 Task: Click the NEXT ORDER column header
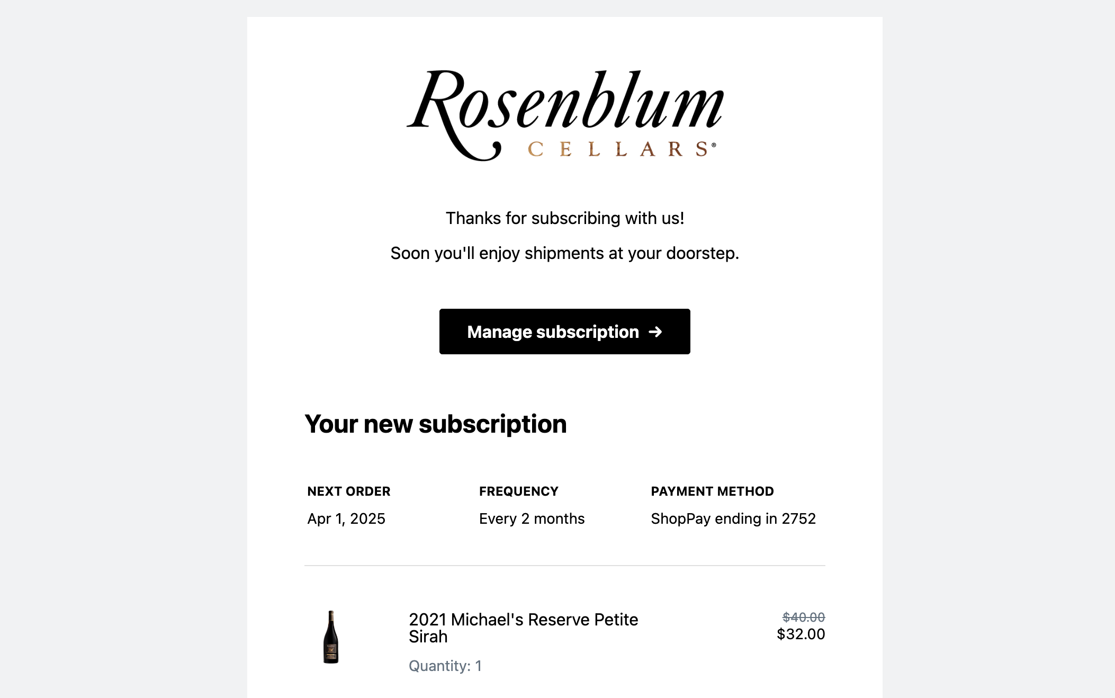349,491
